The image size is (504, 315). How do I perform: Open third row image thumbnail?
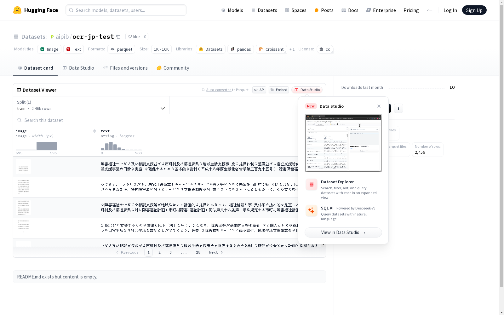pyautogui.click(x=23, y=208)
